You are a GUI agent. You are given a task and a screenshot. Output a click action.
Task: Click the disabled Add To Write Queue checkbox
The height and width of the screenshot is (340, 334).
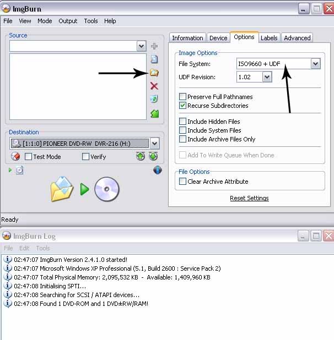pos(182,155)
